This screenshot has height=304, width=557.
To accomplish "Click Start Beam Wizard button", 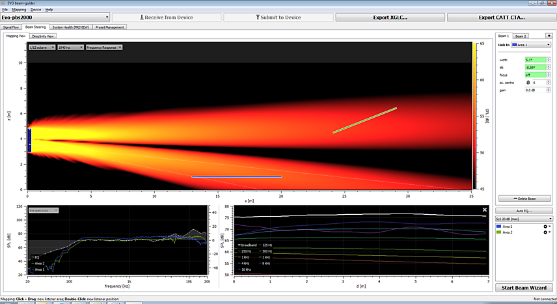I will coord(524,288).
